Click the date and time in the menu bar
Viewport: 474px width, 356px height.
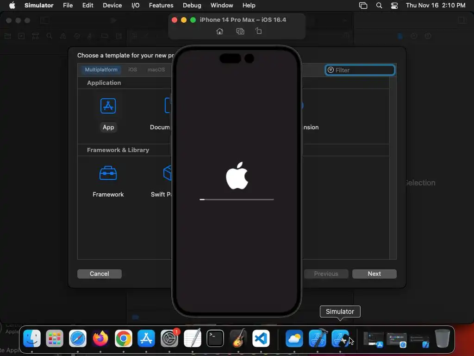(436, 6)
